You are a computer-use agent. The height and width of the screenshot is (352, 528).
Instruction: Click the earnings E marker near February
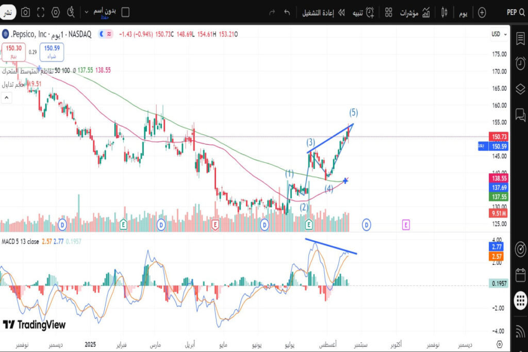[x=123, y=225]
